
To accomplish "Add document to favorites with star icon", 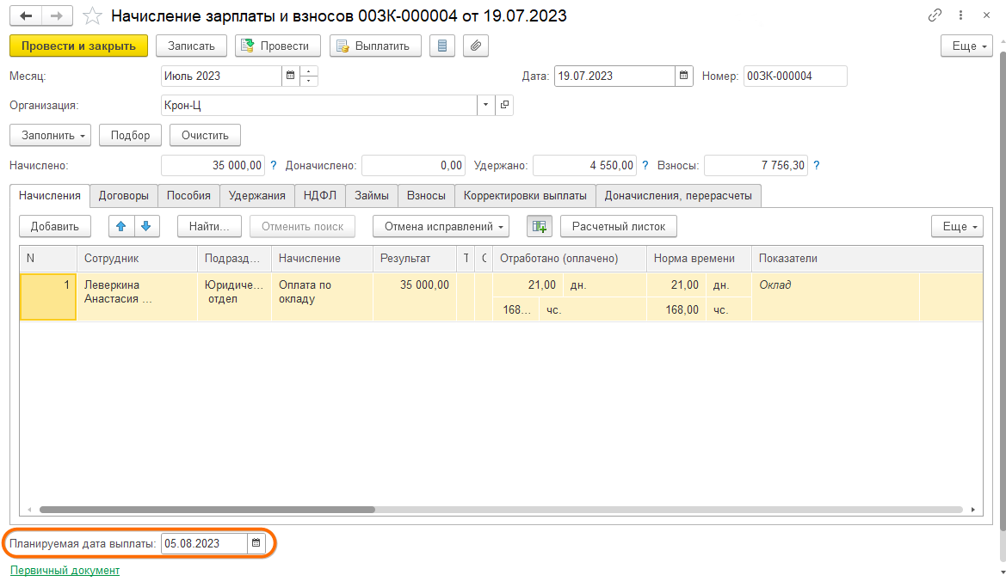I will tap(92, 16).
